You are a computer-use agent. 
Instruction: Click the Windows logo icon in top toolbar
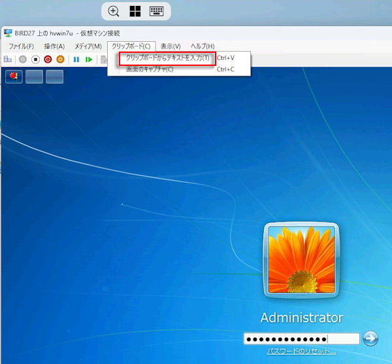(x=135, y=11)
